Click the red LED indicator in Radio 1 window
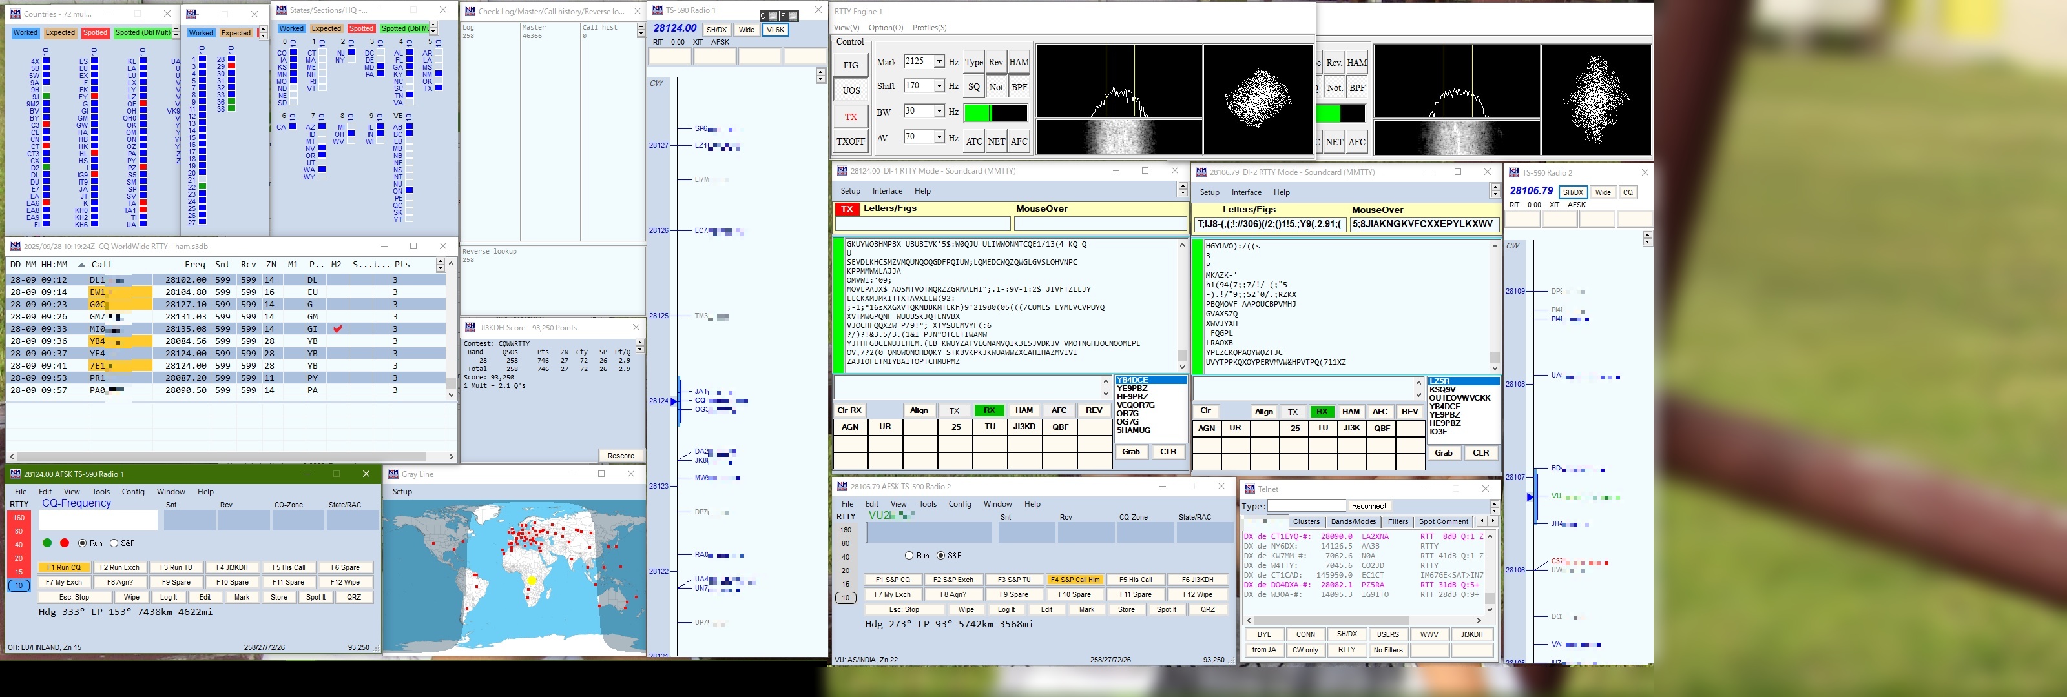 (x=65, y=543)
